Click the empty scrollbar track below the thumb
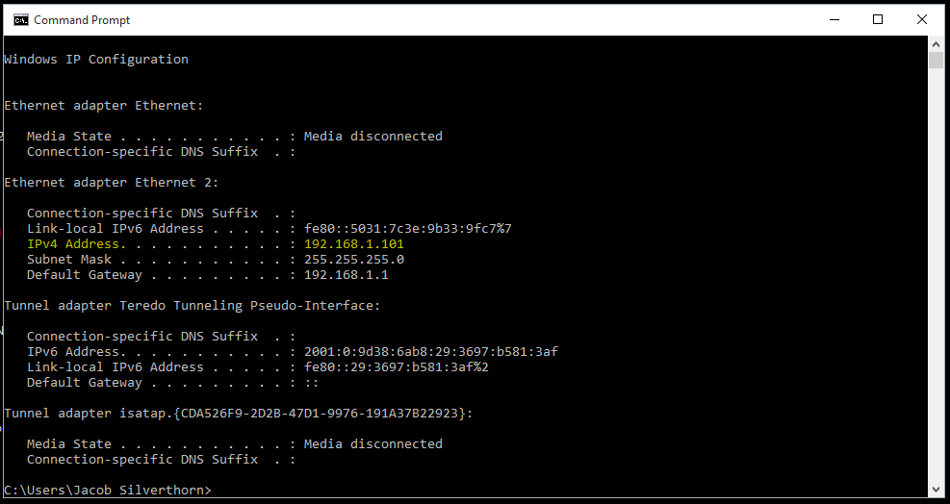This screenshot has height=504, width=950. 936,289
